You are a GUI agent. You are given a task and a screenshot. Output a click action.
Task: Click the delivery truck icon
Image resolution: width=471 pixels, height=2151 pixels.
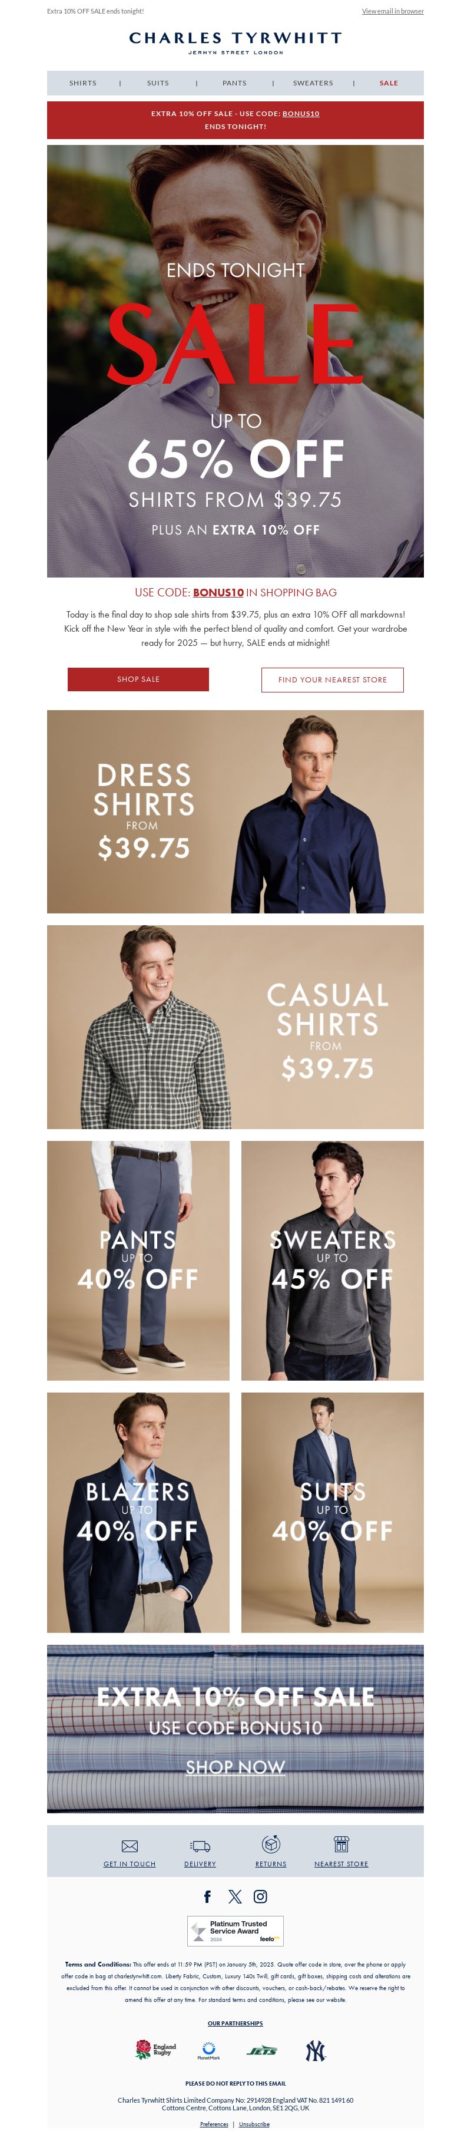pos(200,1846)
